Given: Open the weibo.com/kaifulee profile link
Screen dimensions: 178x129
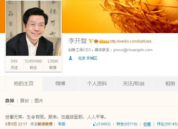Looking at the screenshot, I should click(x=131, y=41).
